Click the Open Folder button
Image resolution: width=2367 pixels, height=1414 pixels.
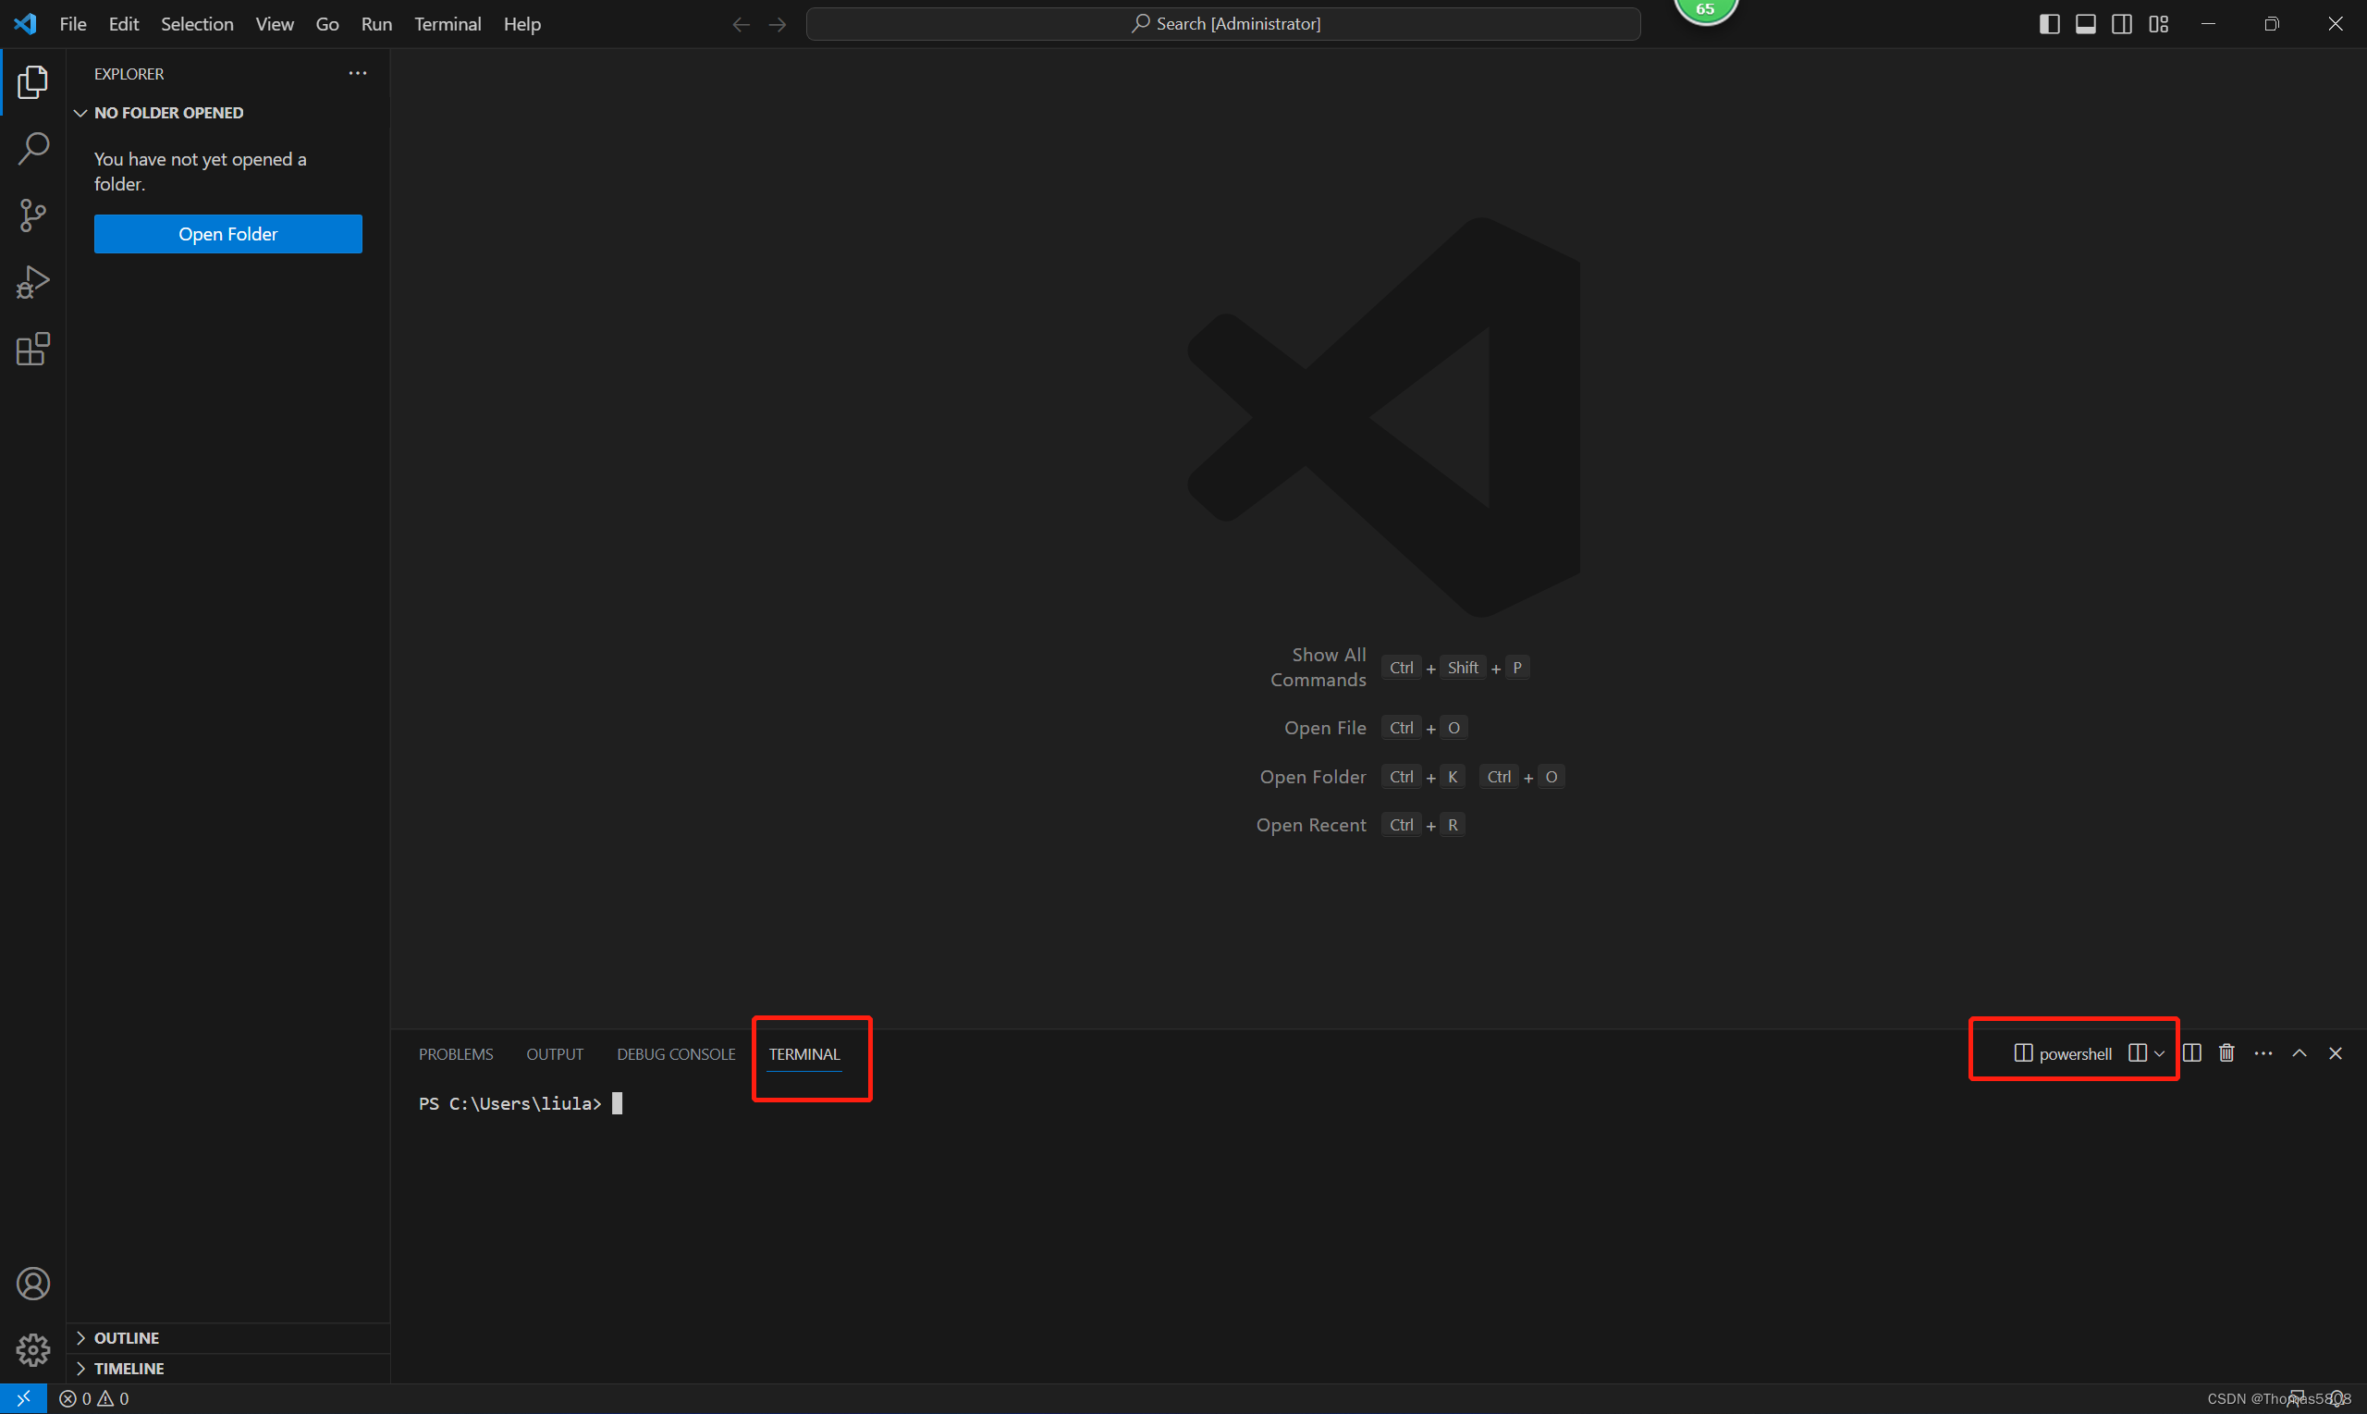tap(227, 233)
